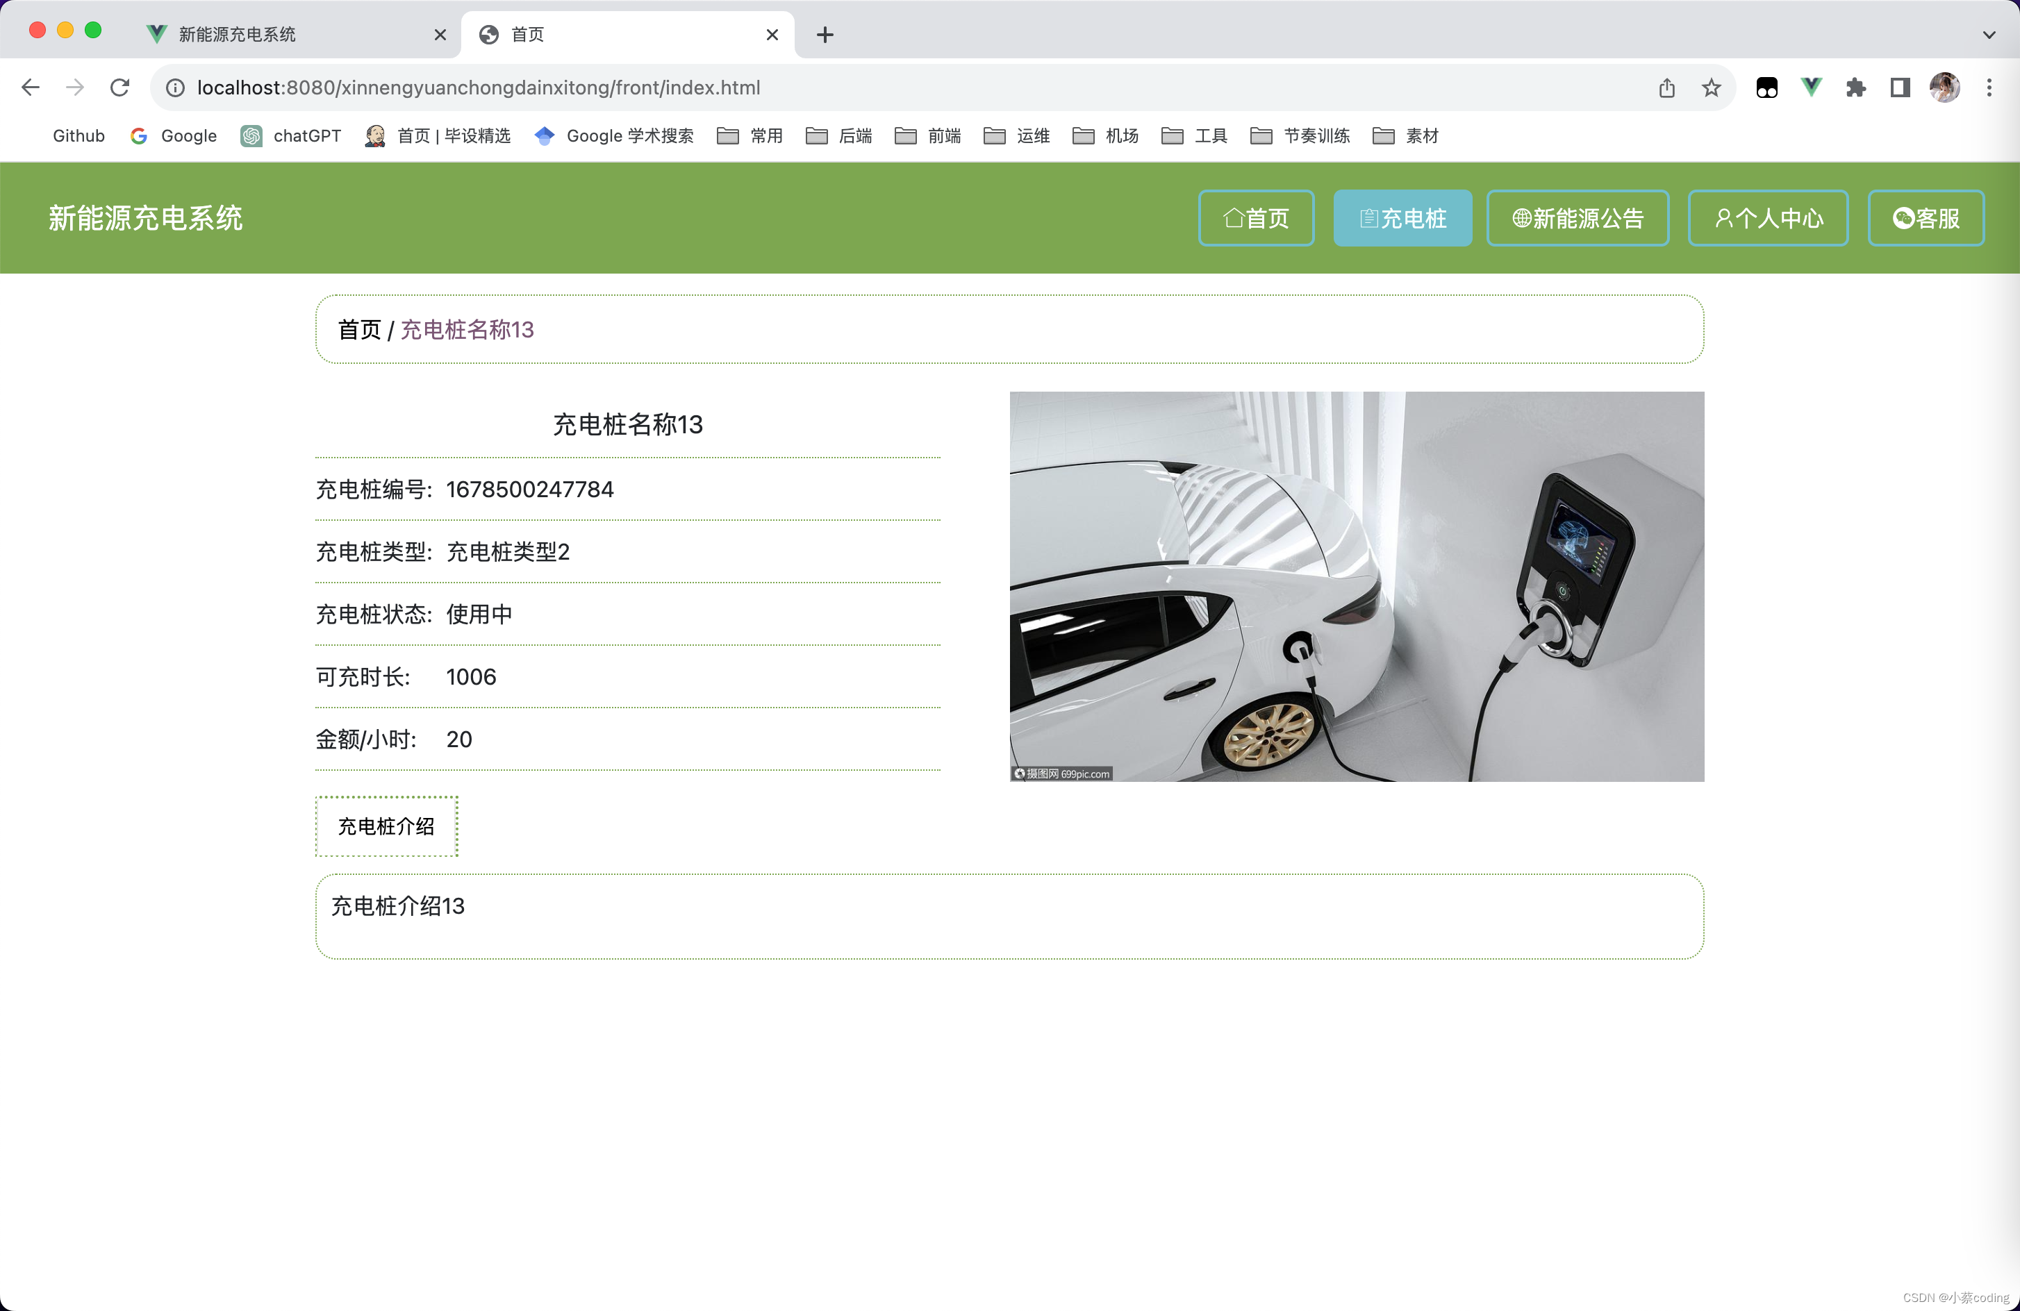Image resolution: width=2020 pixels, height=1311 pixels.
Task: Select the 充电桩介绍 tab
Action: click(x=386, y=826)
